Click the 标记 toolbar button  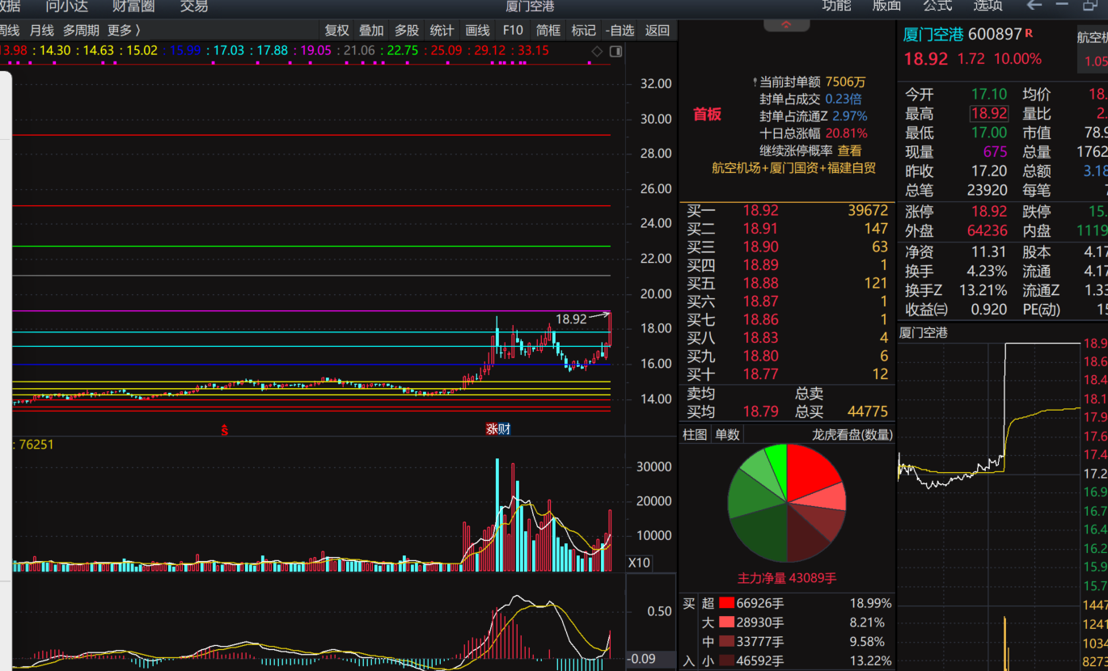click(x=583, y=30)
